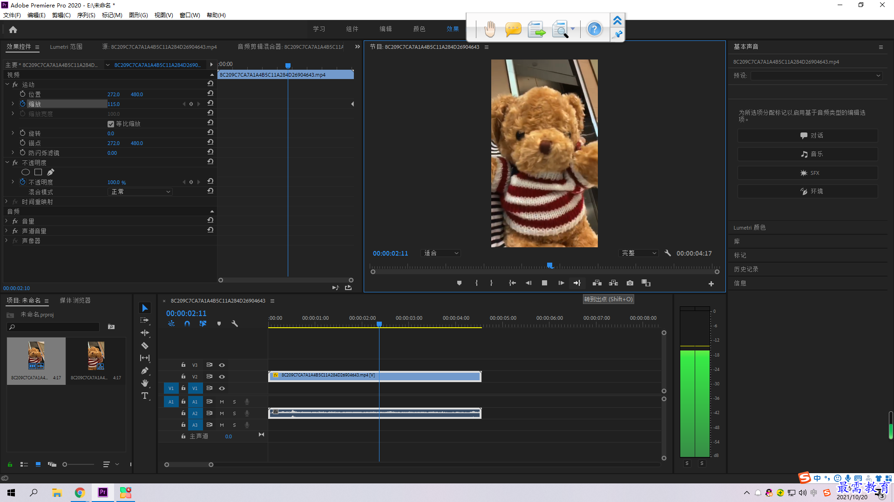Viewport: 894px width, 502px height.
Task: Expand the Rotation property
Action: pos(13,133)
